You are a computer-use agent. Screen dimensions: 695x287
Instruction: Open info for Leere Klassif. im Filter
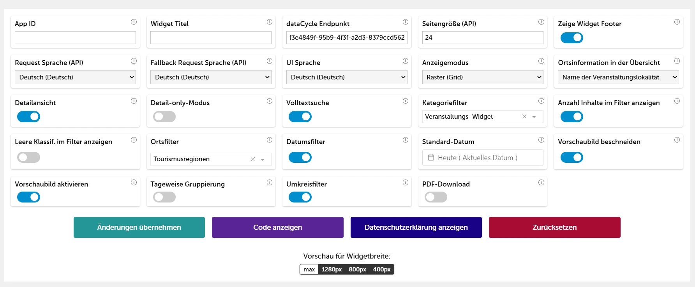pos(134,140)
